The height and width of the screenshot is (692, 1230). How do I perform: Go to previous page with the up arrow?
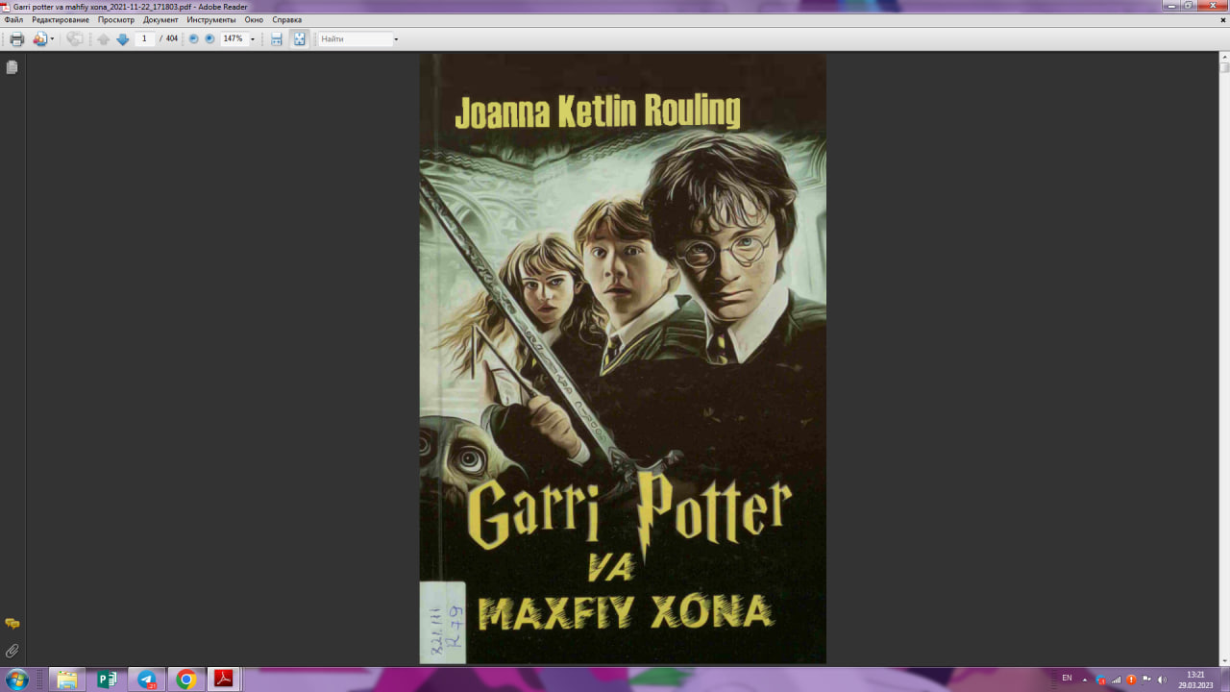point(102,38)
